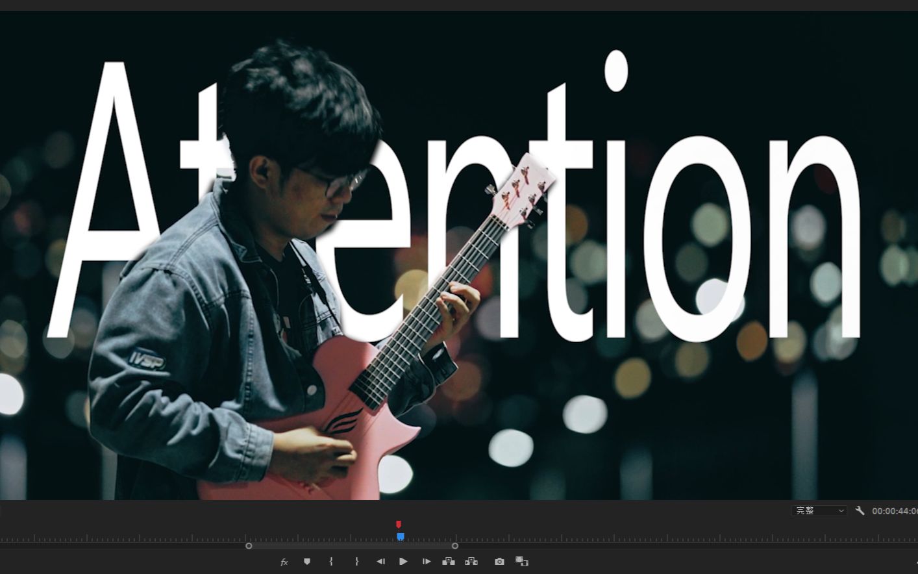Click the Mark Out brace icon
Image resolution: width=918 pixels, height=574 pixels.
point(356,562)
